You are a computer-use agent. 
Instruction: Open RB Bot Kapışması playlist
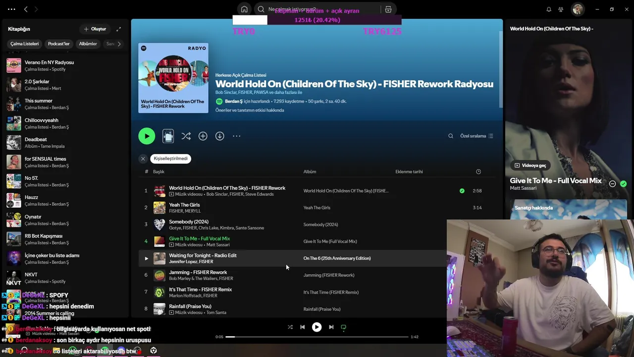(66, 239)
